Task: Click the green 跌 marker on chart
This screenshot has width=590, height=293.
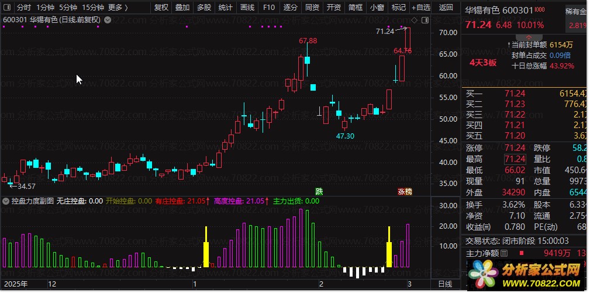Action: pyautogui.click(x=319, y=191)
